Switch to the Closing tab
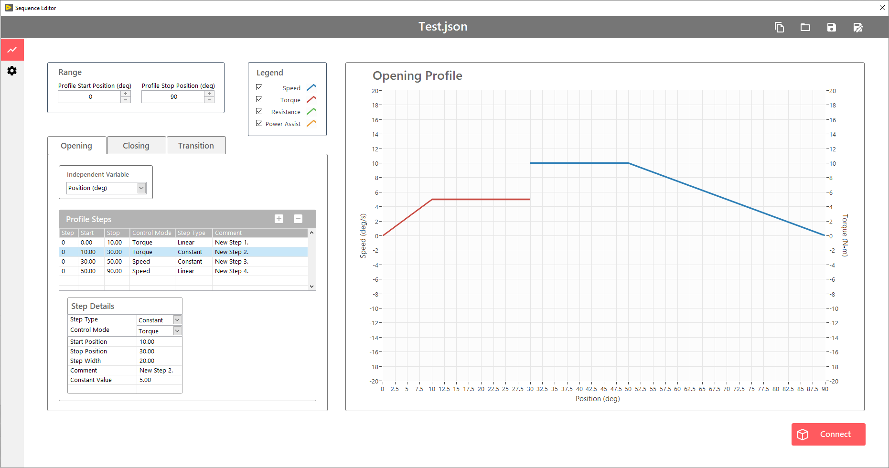 136,146
